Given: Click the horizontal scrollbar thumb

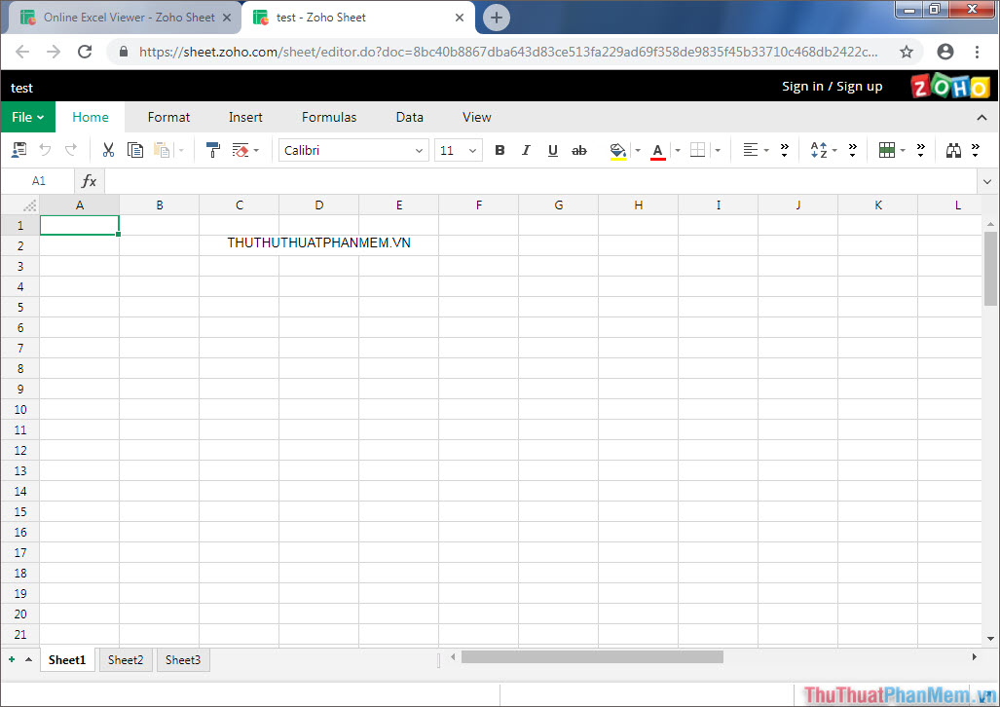Looking at the screenshot, I should tap(592, 656).
